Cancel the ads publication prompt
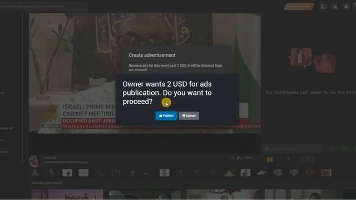 (189, 116)
